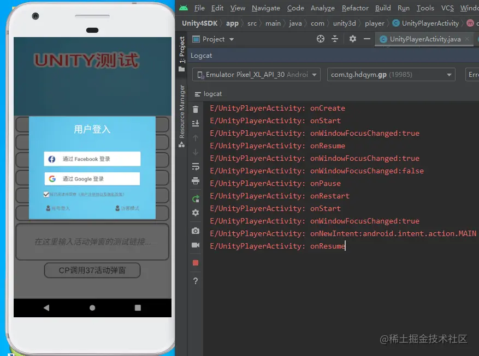Click the Android Studio logo icon
Viewport: 479px width, 356px height.
[x=184, y=8]
